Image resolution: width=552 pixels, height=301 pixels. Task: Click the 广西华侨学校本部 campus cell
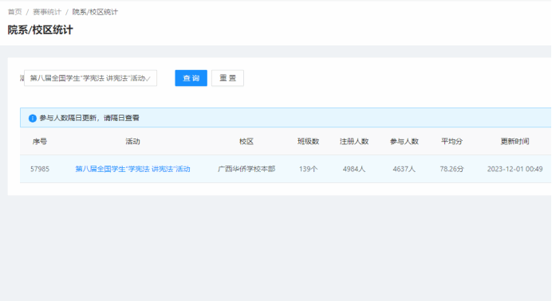click(x=246, y=169)
